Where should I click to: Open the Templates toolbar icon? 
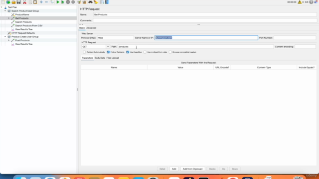coord(8,2)
